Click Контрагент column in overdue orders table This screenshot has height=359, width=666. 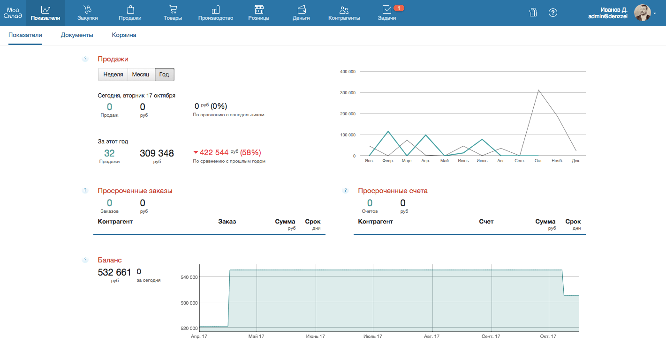tap(115, 221)
